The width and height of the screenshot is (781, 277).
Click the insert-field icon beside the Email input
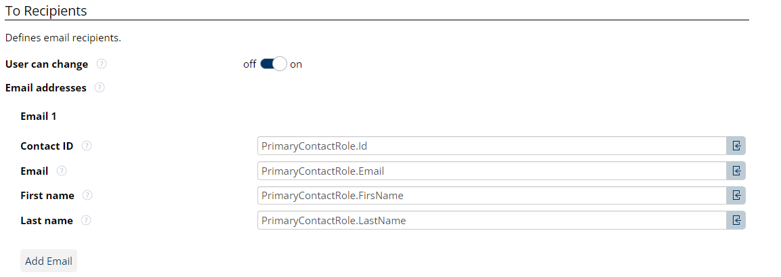736,171
